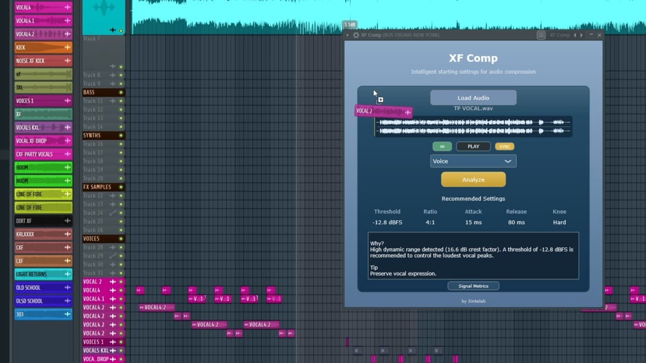Click the automation icon on Track 24

pyautogui.click(x=113, y=213)
